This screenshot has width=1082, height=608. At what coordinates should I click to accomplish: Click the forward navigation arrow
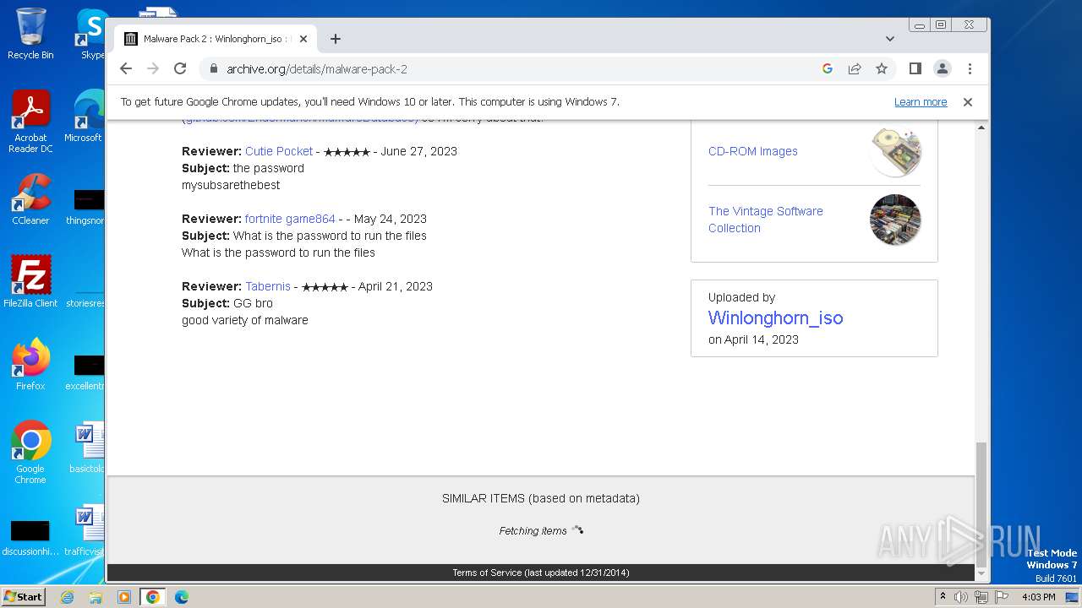point(153,68)
